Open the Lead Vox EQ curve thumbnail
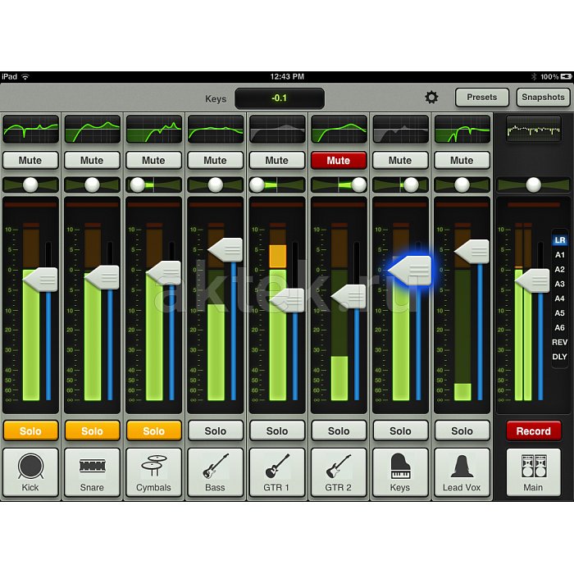574x574 pixels. pos(462,130)
